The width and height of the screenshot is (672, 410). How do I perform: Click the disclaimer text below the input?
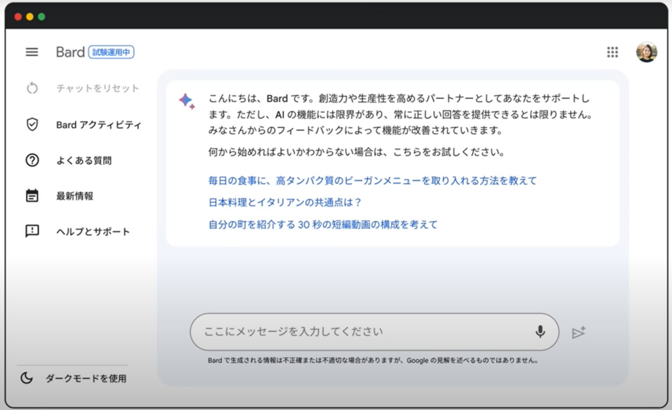coord(373,360)
